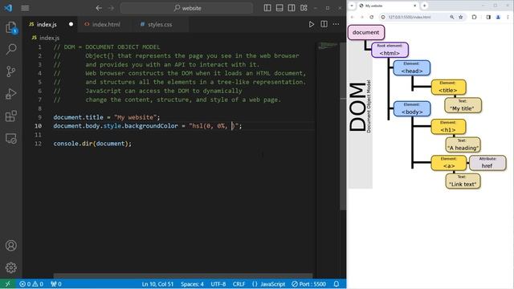The image size is (514, 289).
Task: Open the browser profile avatar
Action: (x=498, y=17)
